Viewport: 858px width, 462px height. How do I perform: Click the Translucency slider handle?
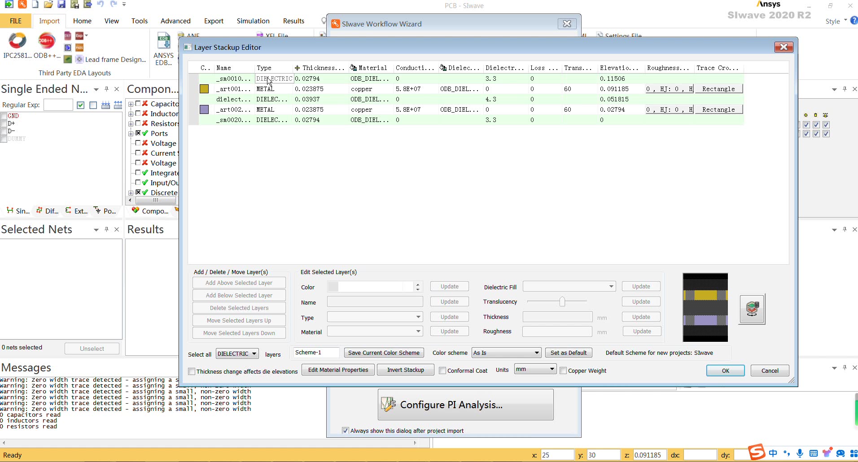(562, 301)
